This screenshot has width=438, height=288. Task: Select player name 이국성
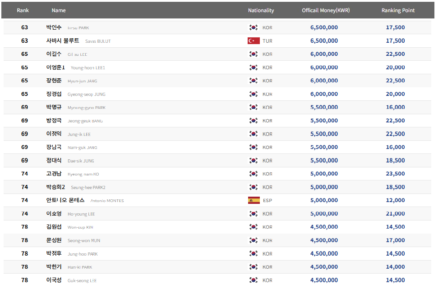(54, 280)
